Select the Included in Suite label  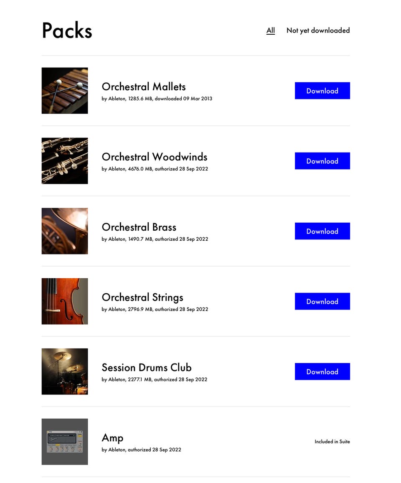(332, 441)
